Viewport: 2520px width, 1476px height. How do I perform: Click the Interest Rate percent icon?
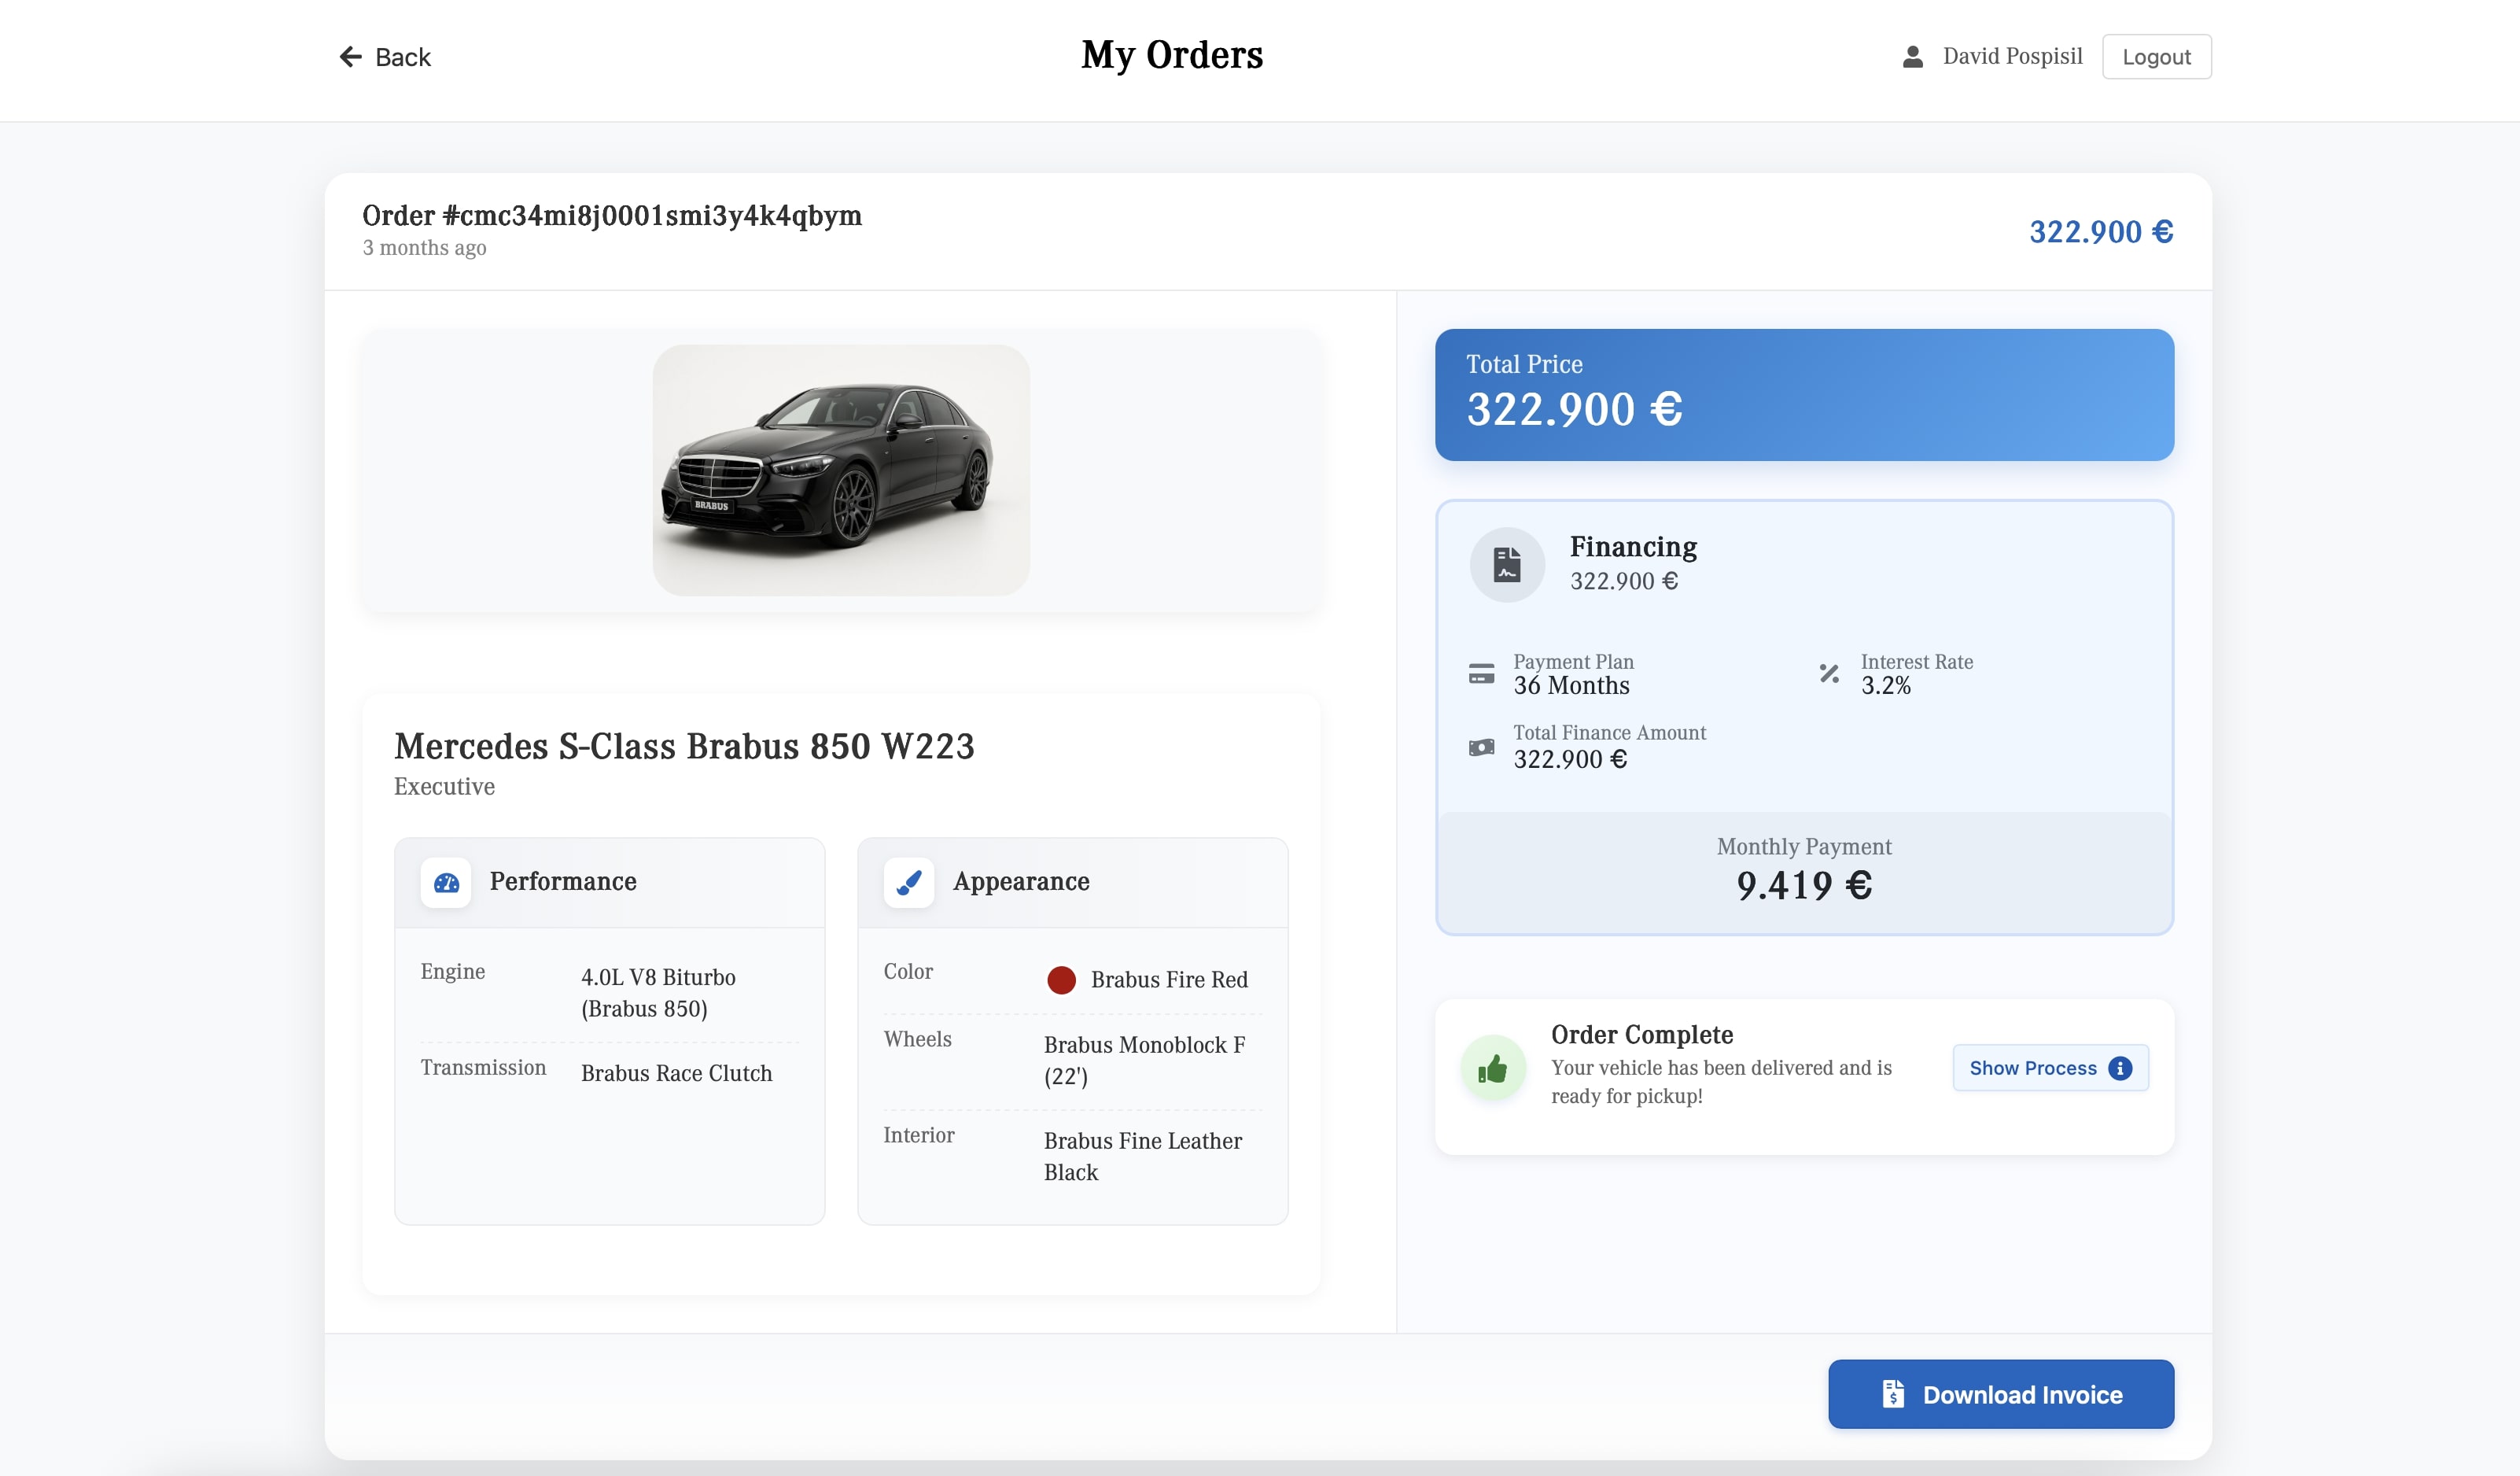tap(1830, 673)
